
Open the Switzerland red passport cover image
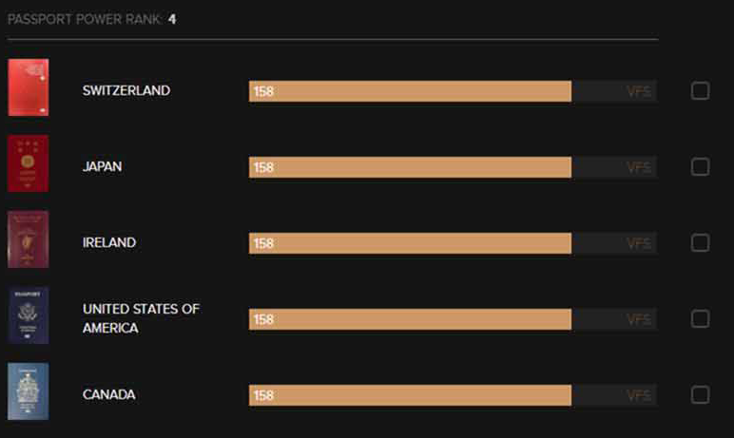tap(29, 87)
